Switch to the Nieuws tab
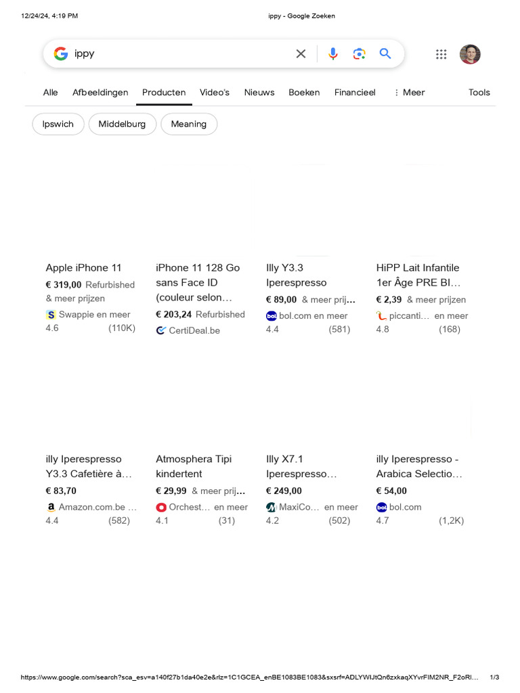520x693 pixels. coord(259,92)
